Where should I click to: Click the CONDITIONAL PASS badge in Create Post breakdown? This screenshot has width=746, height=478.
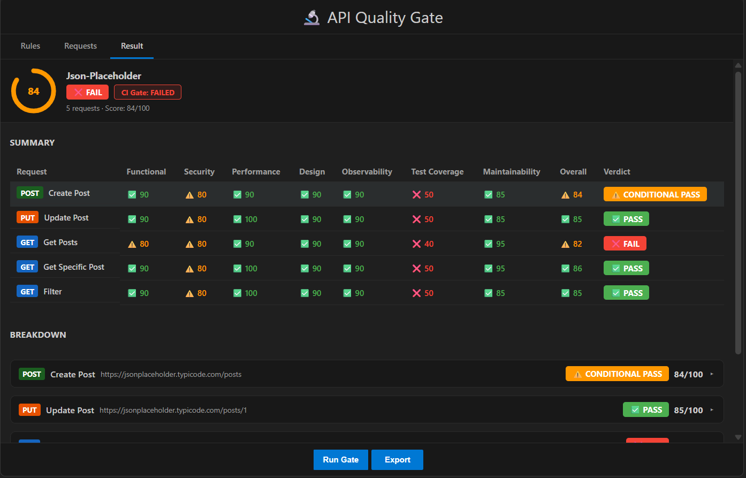click(x=617, y=374)
